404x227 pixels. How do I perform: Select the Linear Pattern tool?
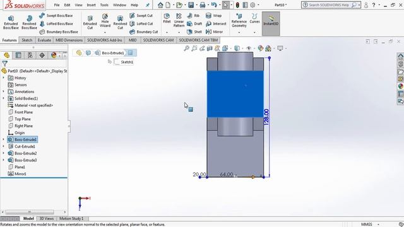(x=179, y=20)
